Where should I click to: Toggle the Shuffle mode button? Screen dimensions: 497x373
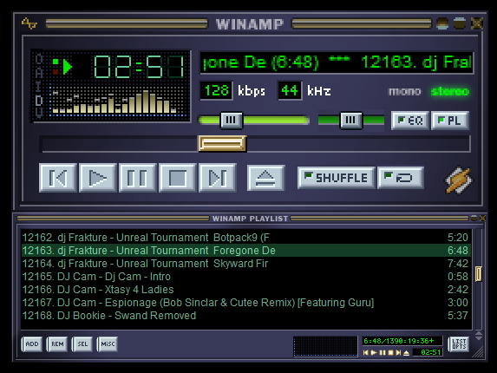337,178
